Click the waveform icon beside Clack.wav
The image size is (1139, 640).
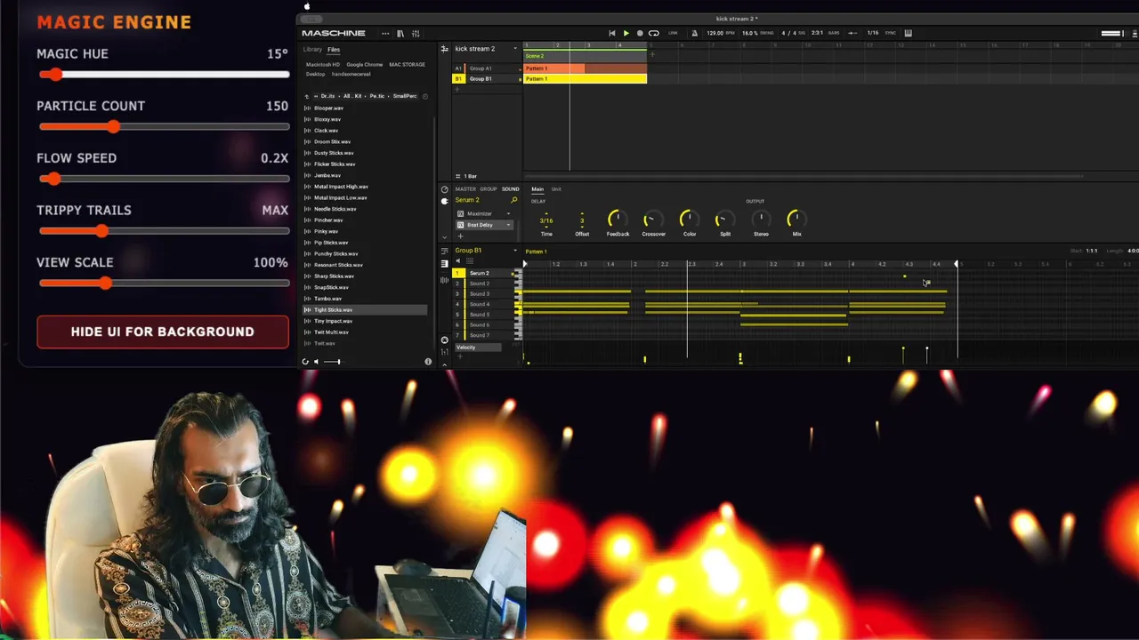(308, 131)
